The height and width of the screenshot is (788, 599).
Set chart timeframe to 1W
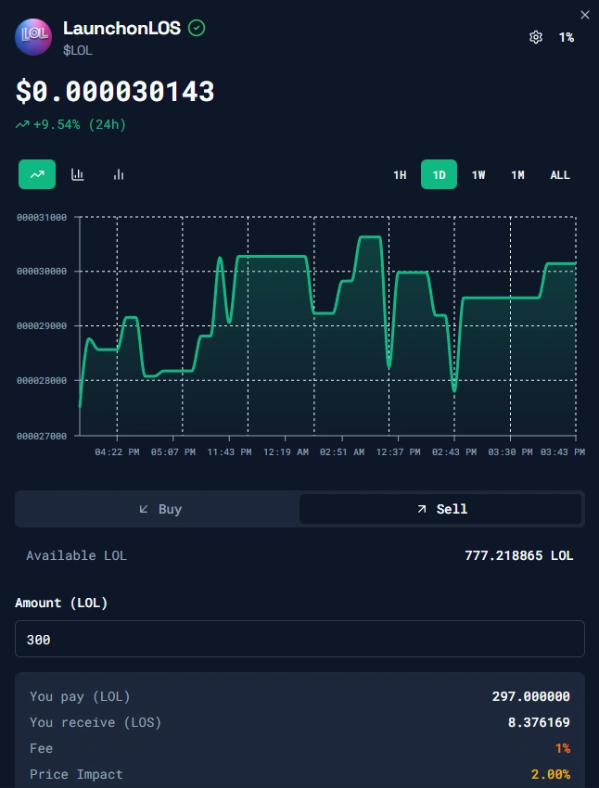tap(478, 174)
